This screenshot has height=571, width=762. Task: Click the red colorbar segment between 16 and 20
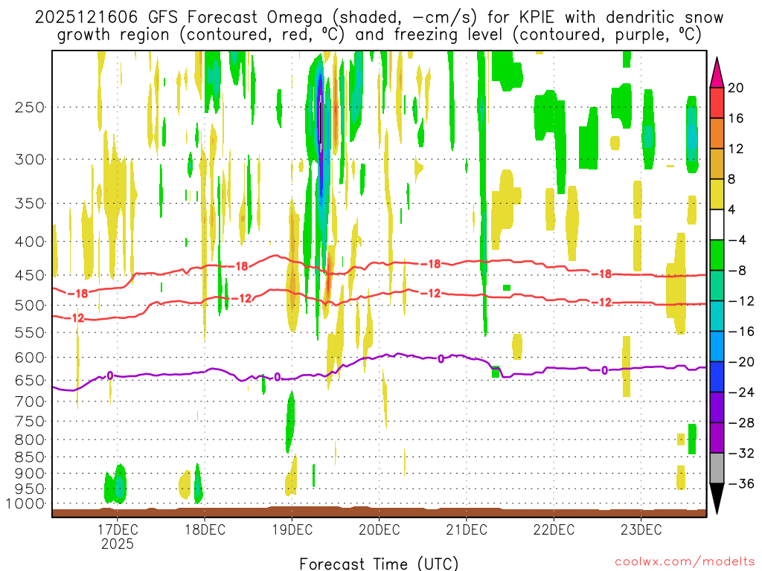click(x=718, y=103)
